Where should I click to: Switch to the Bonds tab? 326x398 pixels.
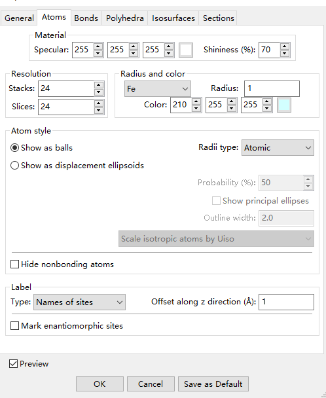[86, 18]
